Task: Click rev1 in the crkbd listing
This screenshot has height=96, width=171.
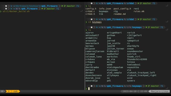Action: click(136, 9)
